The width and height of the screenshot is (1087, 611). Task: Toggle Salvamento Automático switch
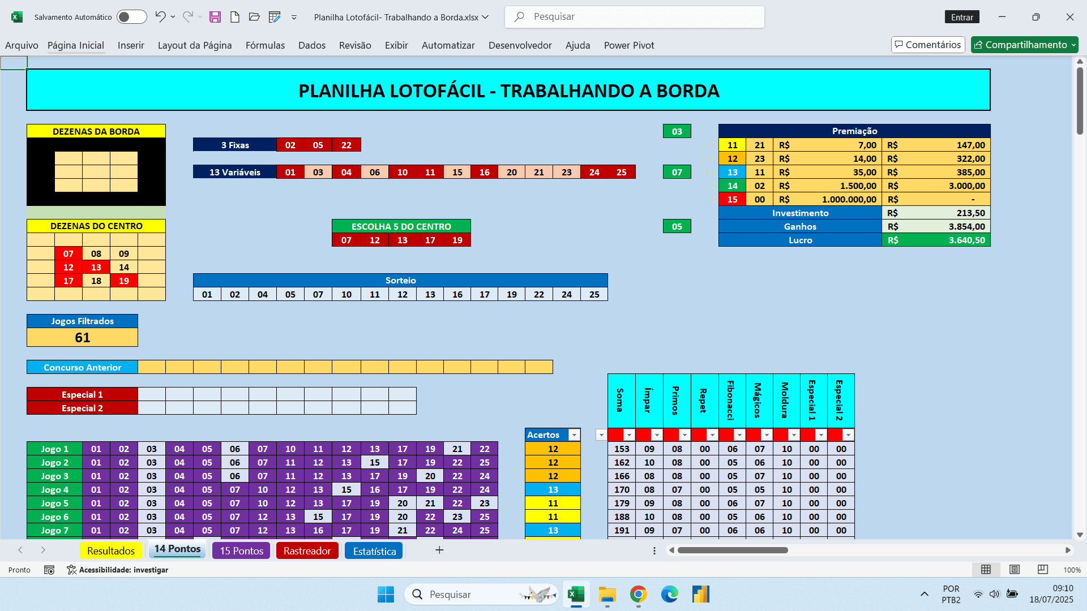click(x=131, y=17)
